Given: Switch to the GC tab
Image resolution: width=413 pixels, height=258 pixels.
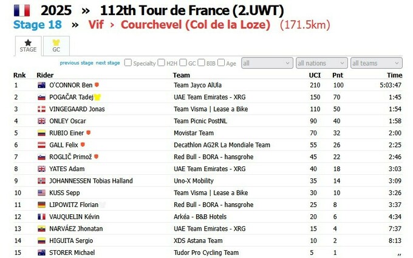Looking at the screenshot, I should coord(56,46).
